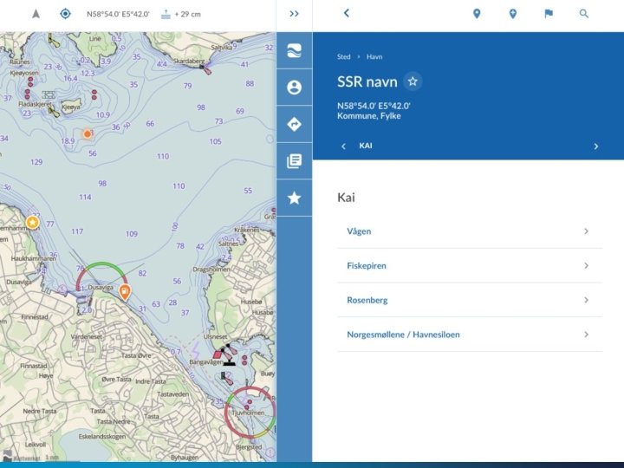The width and height of the screenshot is (624, 468).
Task: Go back with the left arrow
Action: (347, 14)
